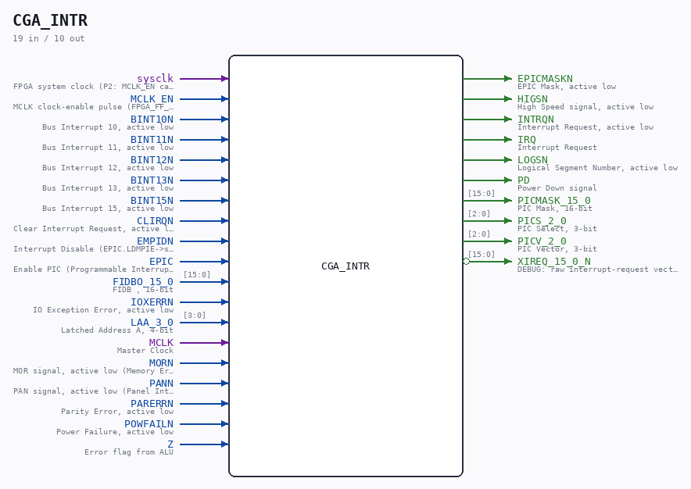The image size is (691, 489).
Task: Click the sysclk input port label
Action: pos(155,78)
